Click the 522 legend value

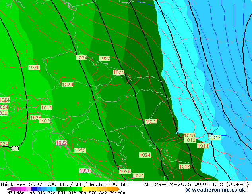(51, 192)
